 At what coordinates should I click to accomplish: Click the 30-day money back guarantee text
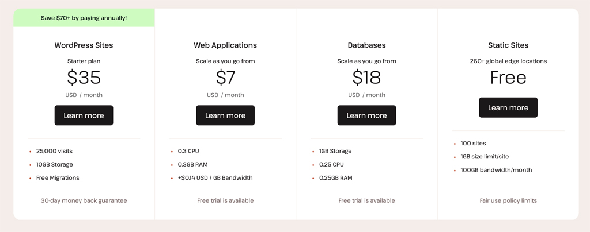(84, 200)
